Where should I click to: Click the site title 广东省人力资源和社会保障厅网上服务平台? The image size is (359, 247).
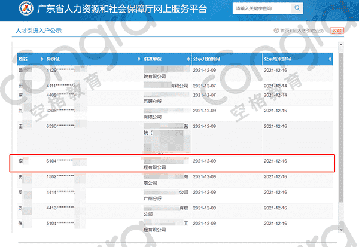point(122,9)
